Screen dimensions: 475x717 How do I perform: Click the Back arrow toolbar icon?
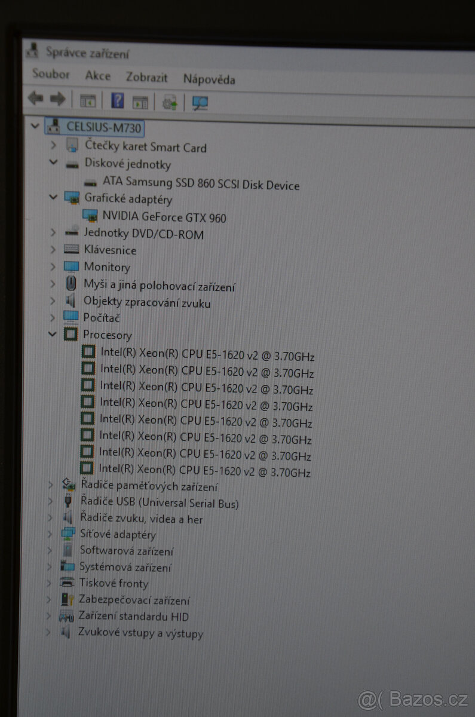coord(36,99)
